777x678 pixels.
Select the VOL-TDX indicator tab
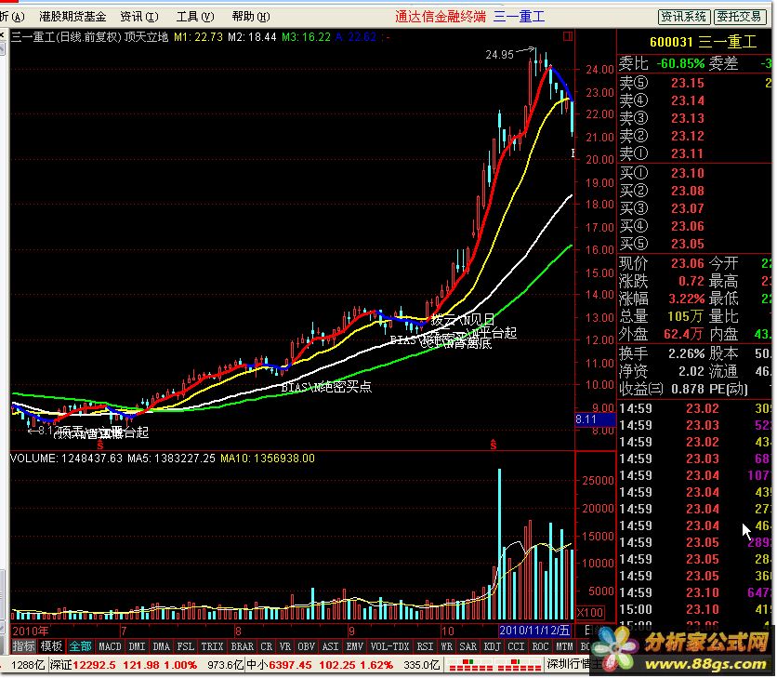[389, 646]
